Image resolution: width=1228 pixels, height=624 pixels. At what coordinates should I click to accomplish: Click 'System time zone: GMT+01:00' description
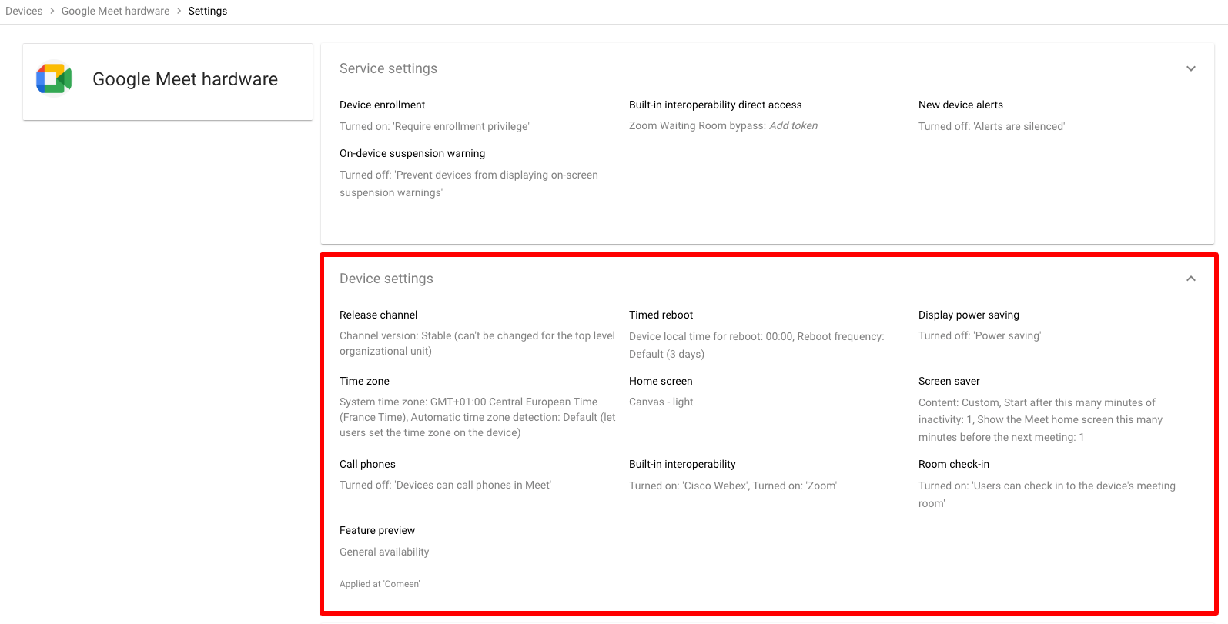pyautogui.click(x=477, y=417)
